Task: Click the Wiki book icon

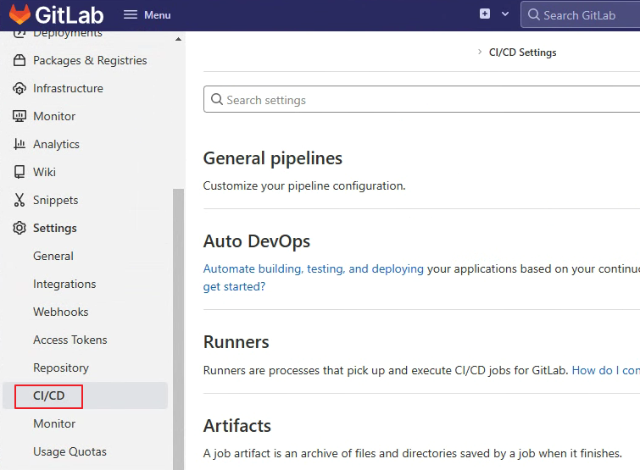Action: (x=19, y=172)
